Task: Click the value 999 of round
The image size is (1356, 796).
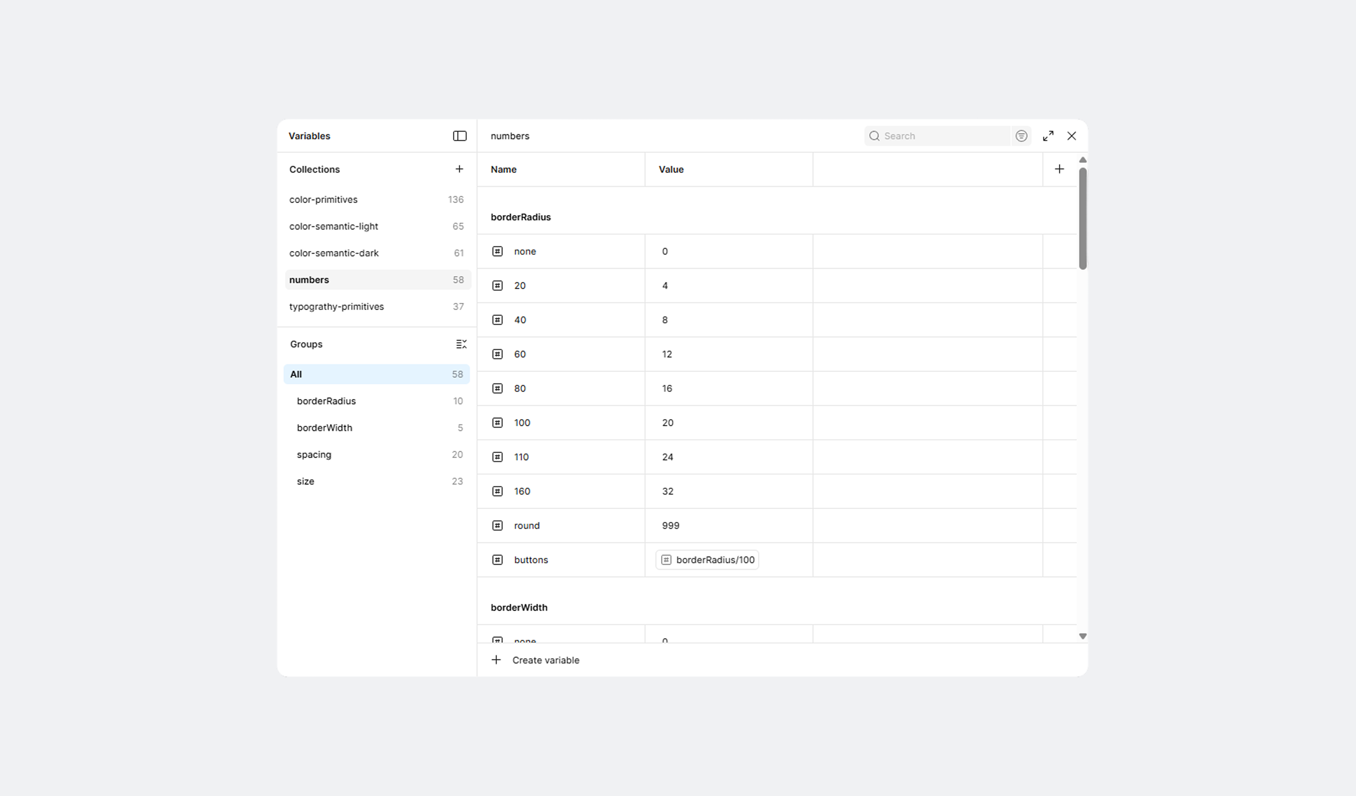Action: 670,525
